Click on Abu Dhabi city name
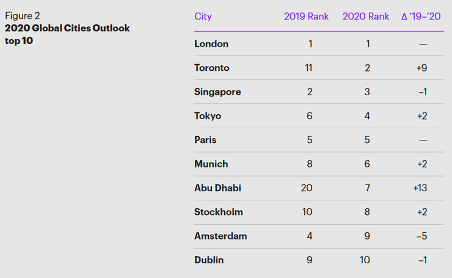This screenshot has height=278, width=452. (217, 188)
